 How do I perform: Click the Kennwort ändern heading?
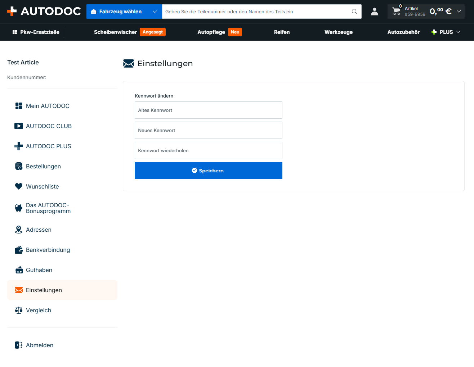coord(154,96)
